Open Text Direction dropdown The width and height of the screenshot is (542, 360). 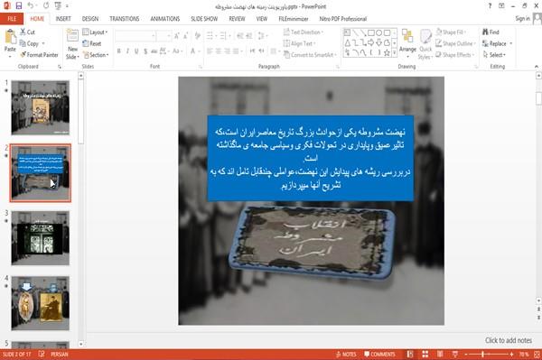click(x=304, y=32)
